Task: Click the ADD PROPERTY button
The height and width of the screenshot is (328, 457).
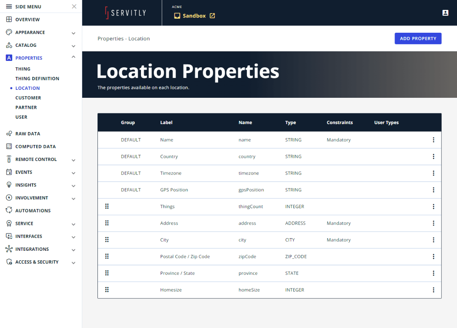Action: (418, 38)
